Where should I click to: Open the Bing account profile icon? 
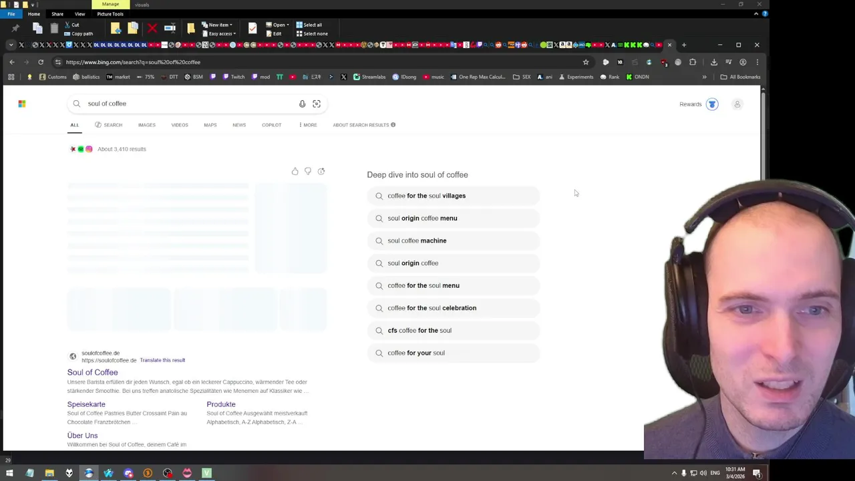[x=737, y=104]
